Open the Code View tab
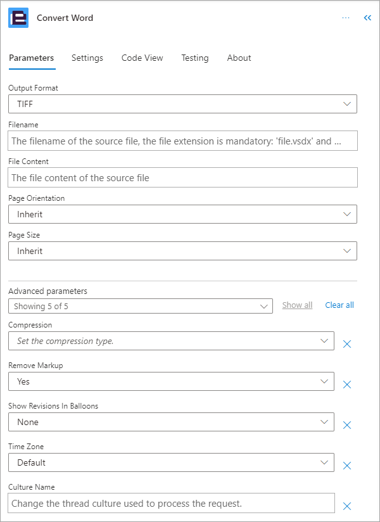Screen dimensions: 380x522 pos(142,58)
